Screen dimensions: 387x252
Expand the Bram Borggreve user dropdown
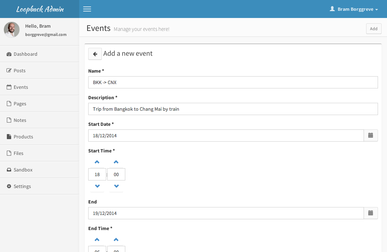click(x=354, y=9)
